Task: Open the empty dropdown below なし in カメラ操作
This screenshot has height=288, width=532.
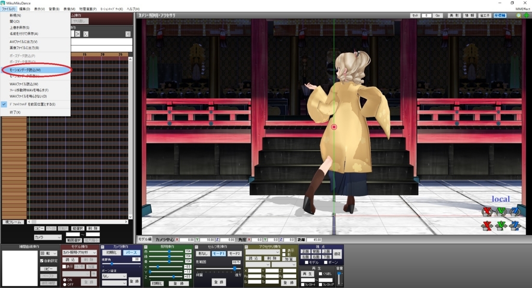Action: [x=114, y=283]
